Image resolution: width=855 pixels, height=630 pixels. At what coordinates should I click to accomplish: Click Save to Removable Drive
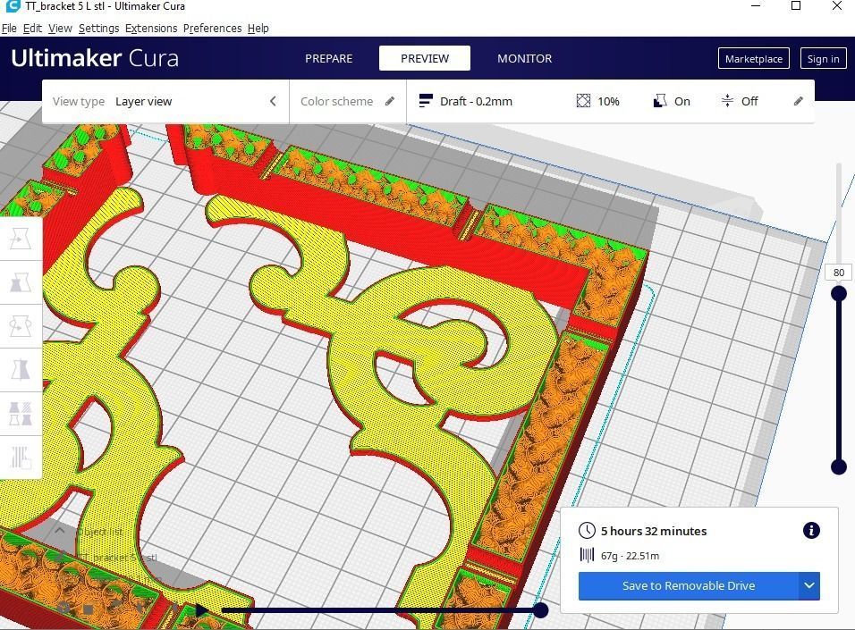(x=688, y=586)
